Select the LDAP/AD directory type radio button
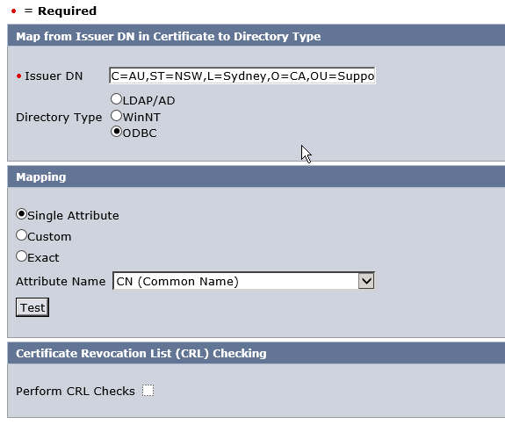The width and height of the screenshot is (505, 439). coord(116,99)
